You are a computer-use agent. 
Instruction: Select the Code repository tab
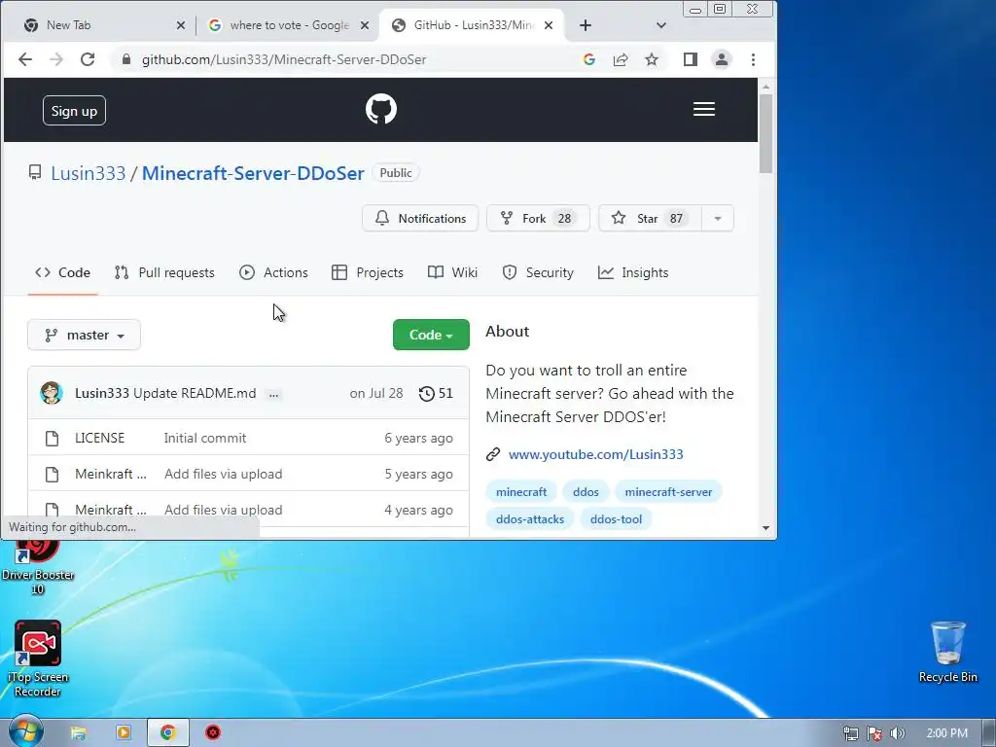pyautogui.click(x=62, y=272)
